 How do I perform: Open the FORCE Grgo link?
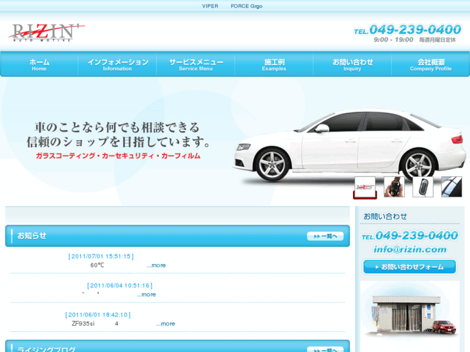(x=246, y=6)
